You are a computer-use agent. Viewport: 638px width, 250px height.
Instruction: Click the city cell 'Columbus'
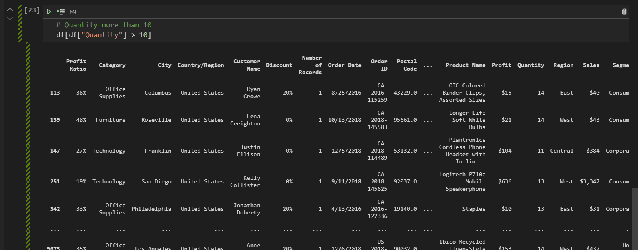[158, 93]
